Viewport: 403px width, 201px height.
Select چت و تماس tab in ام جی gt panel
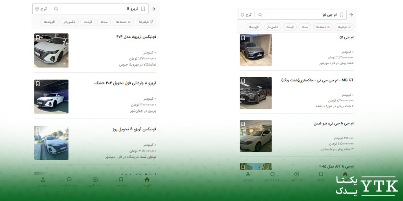(272, 176)
